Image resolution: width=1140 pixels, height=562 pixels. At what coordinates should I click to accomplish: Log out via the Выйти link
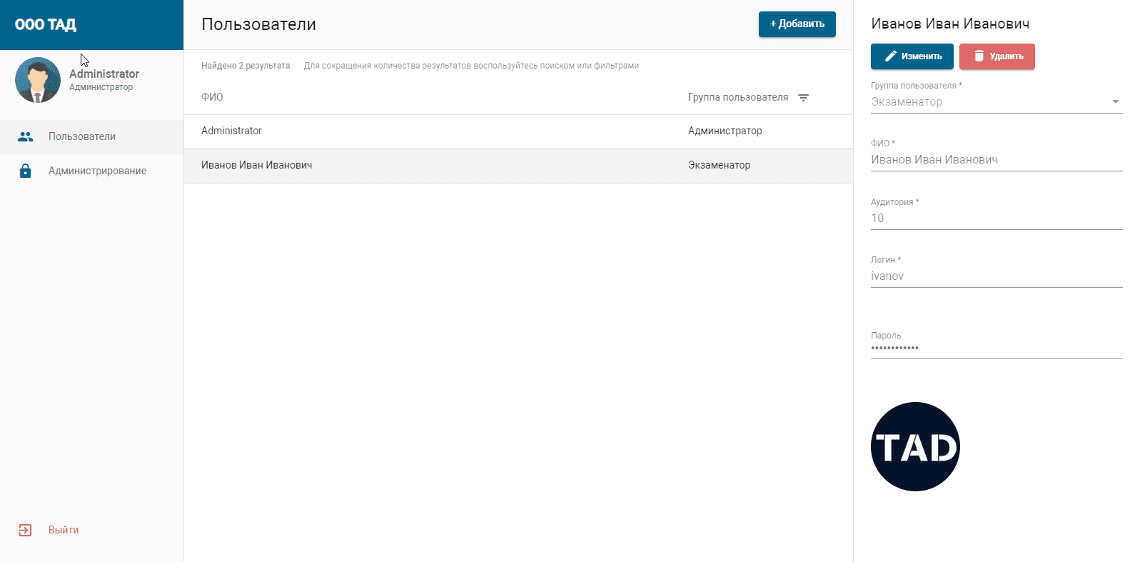coord(64,530)
